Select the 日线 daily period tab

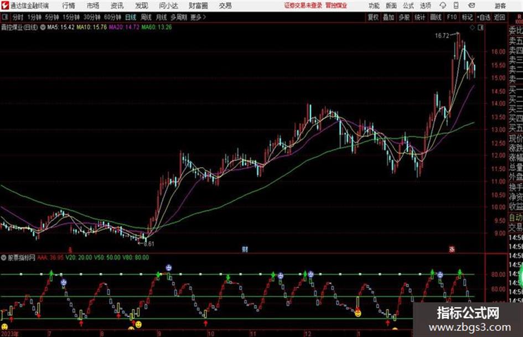pos(131,17)
